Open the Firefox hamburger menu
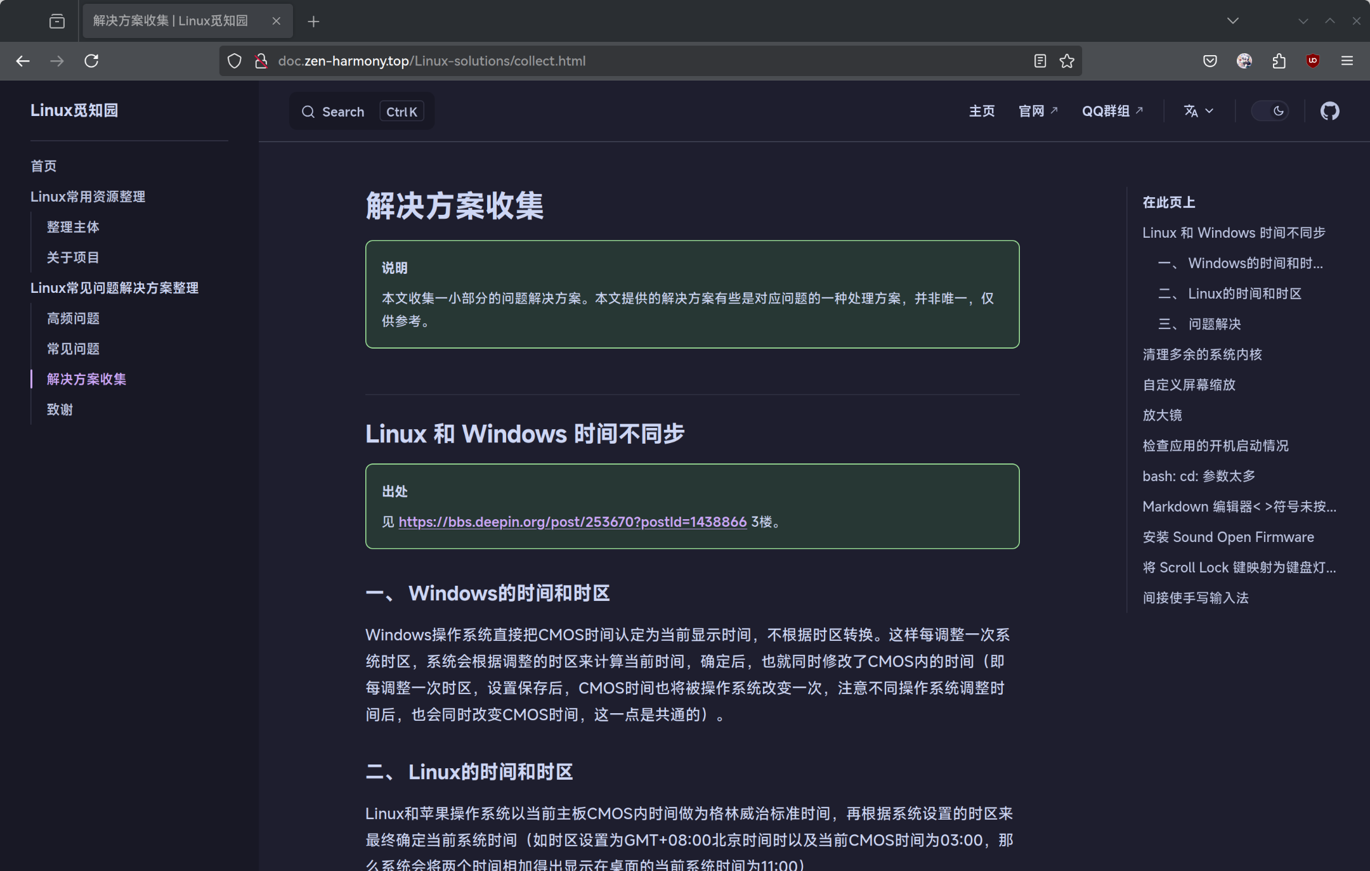1370x871 pixels. 1345,61
